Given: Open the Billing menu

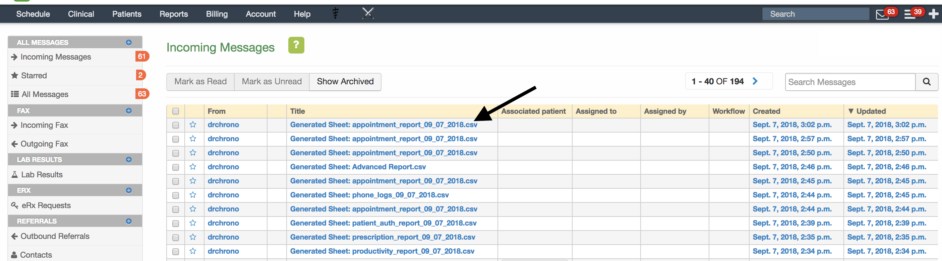Looking at the screenshot, I should [x=217, y=14].
